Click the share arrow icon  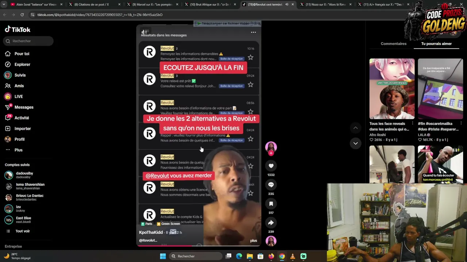pyautogui.click(x=271, y=223)
